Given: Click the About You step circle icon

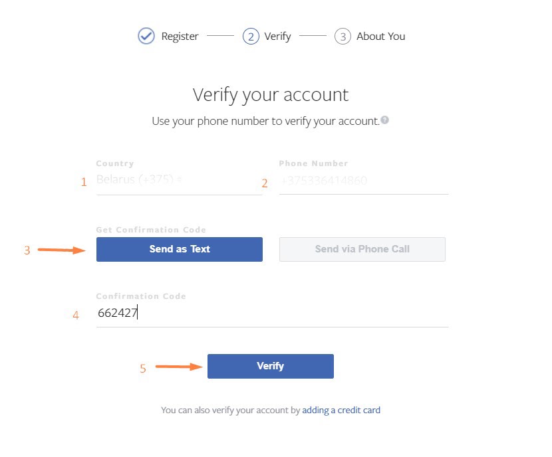Looking at the screenshot, I should click(343, 36).
